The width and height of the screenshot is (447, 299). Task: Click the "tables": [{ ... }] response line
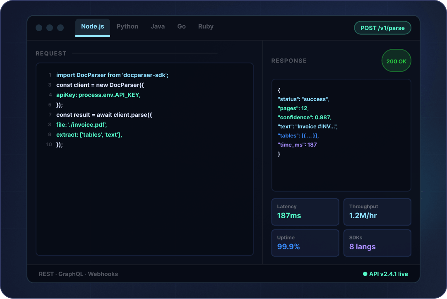coord(298,136)
